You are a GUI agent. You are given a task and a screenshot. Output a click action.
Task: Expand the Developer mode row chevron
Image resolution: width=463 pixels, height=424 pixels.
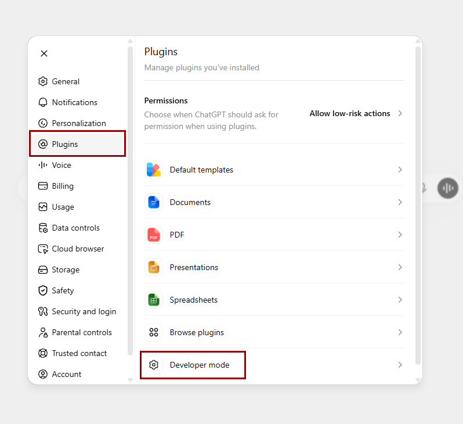coord(400,365)
